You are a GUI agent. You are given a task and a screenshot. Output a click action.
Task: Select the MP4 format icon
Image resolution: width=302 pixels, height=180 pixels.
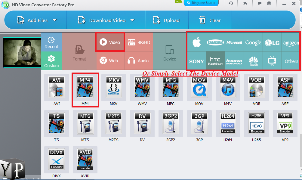click(85, 88)
